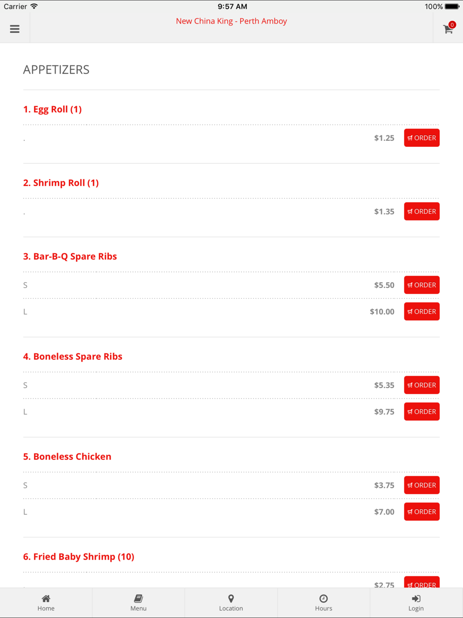This screenshot has height=618, width=463.
Task: Order small Boneless Spare Ribs for $5.35
Action: [422, 385]
